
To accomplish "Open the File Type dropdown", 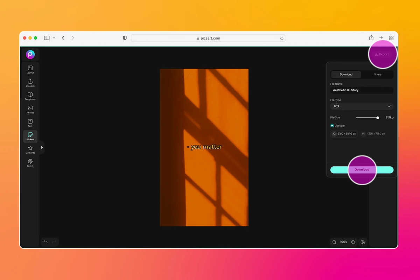I will point(362,106).
